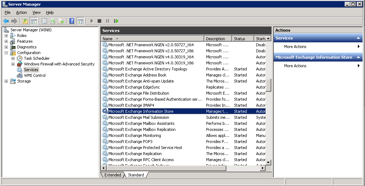Image resolution: width=365 pixels, height=186 pixels.
Task: Open the View menu
Action: pos(36,12)
